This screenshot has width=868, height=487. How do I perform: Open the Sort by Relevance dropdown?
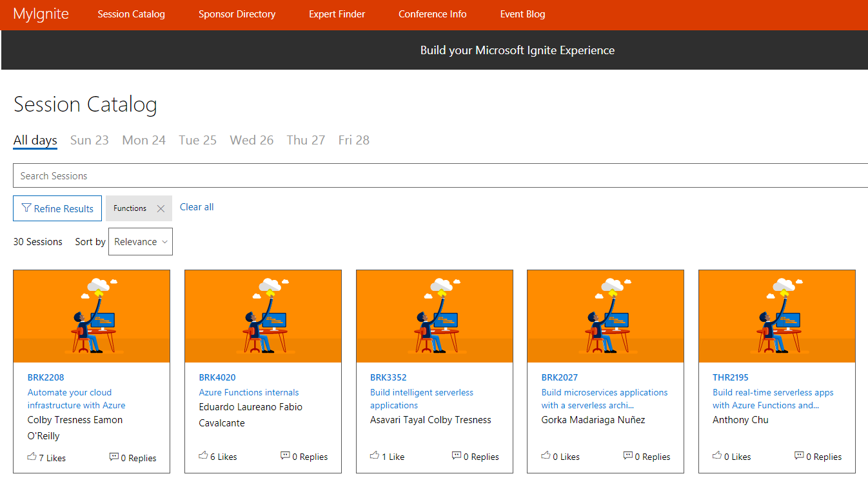141,242
